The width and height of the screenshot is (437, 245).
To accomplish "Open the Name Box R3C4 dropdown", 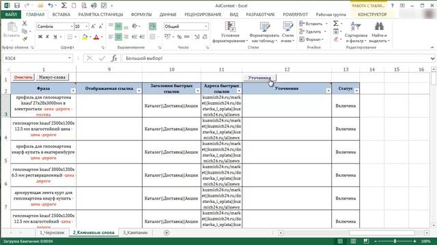I will tap(70, 59).
